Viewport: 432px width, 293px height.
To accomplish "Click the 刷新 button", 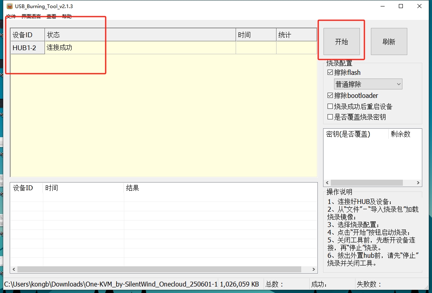I will tap(389, 42).
